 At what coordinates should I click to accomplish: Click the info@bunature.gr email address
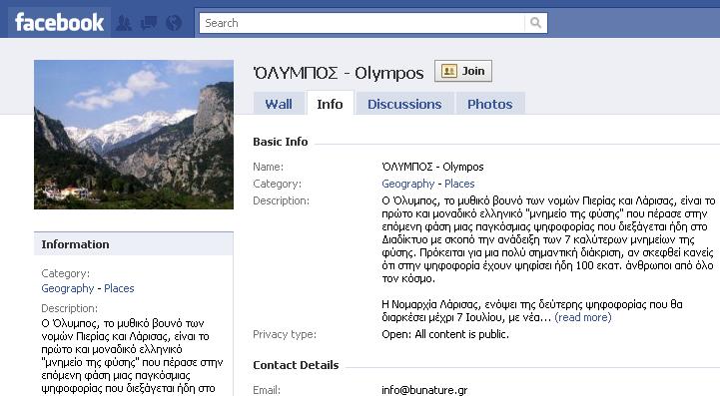424,390
